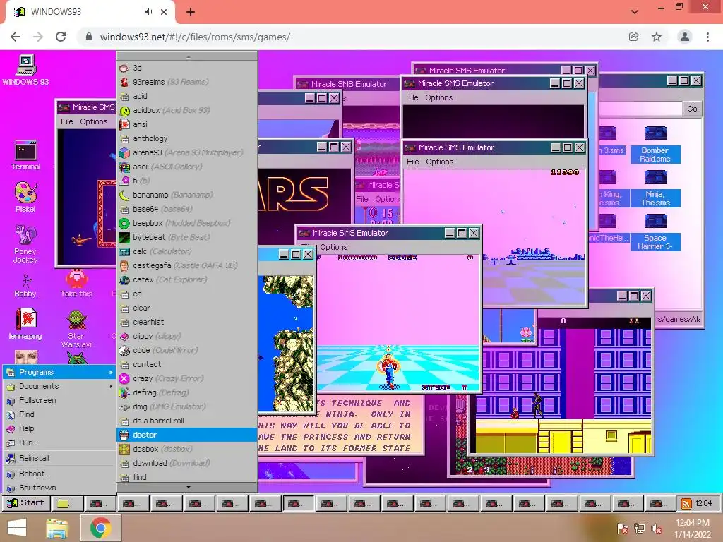Click the Windows93 Start button
Image resolution: width=723 pixels, height=542 pixels.
(x=26, y=502)
